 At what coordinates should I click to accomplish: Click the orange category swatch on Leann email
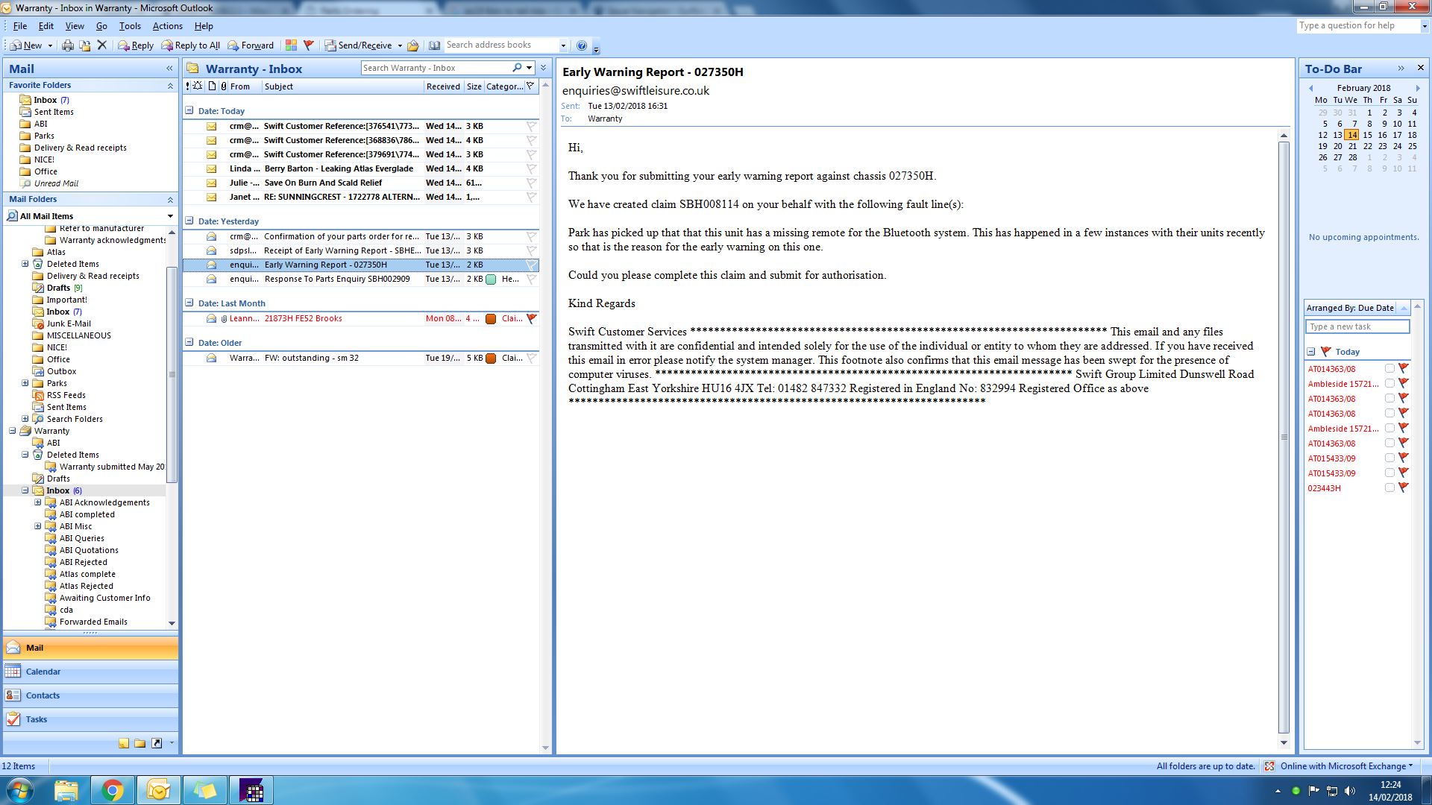(x=491, y=319)
